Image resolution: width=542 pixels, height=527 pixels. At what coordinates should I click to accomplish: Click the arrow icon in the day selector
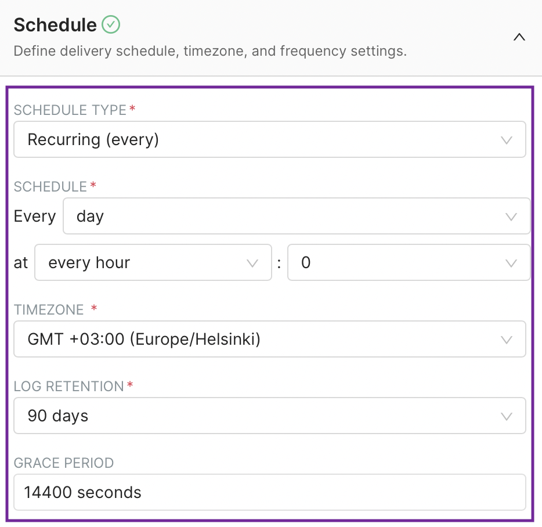511,216
